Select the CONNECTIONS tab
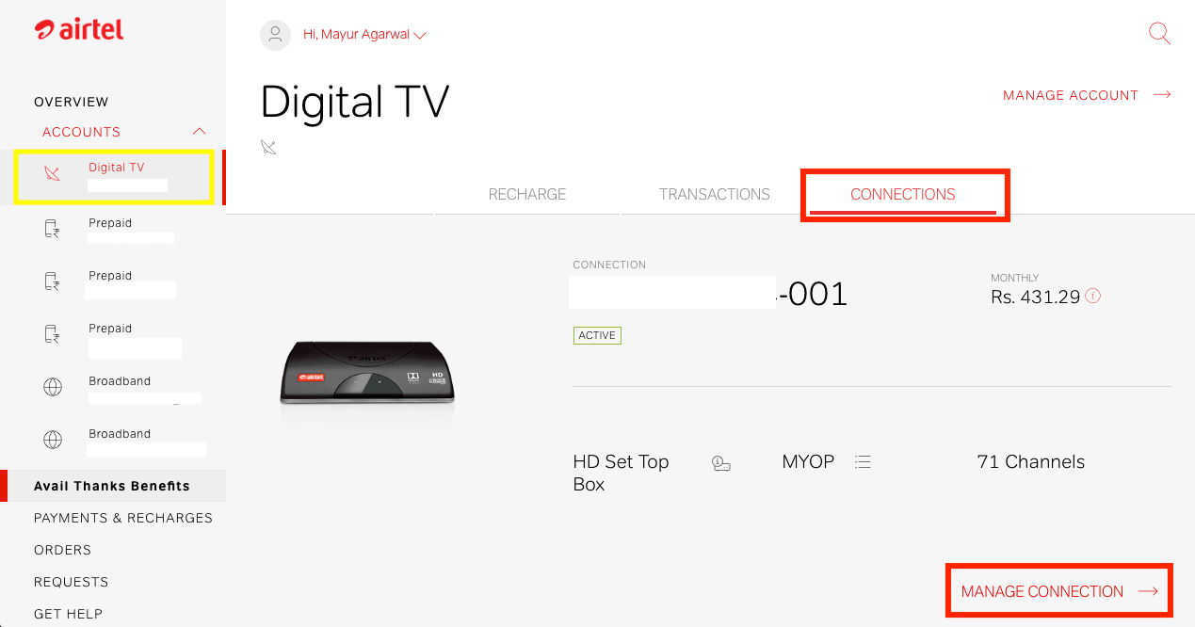 pos(903,195)
